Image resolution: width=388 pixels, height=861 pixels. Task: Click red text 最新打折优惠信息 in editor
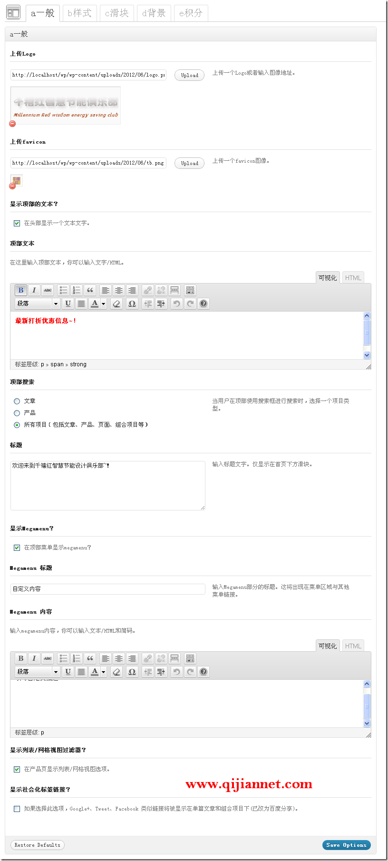tap(46, 321)
